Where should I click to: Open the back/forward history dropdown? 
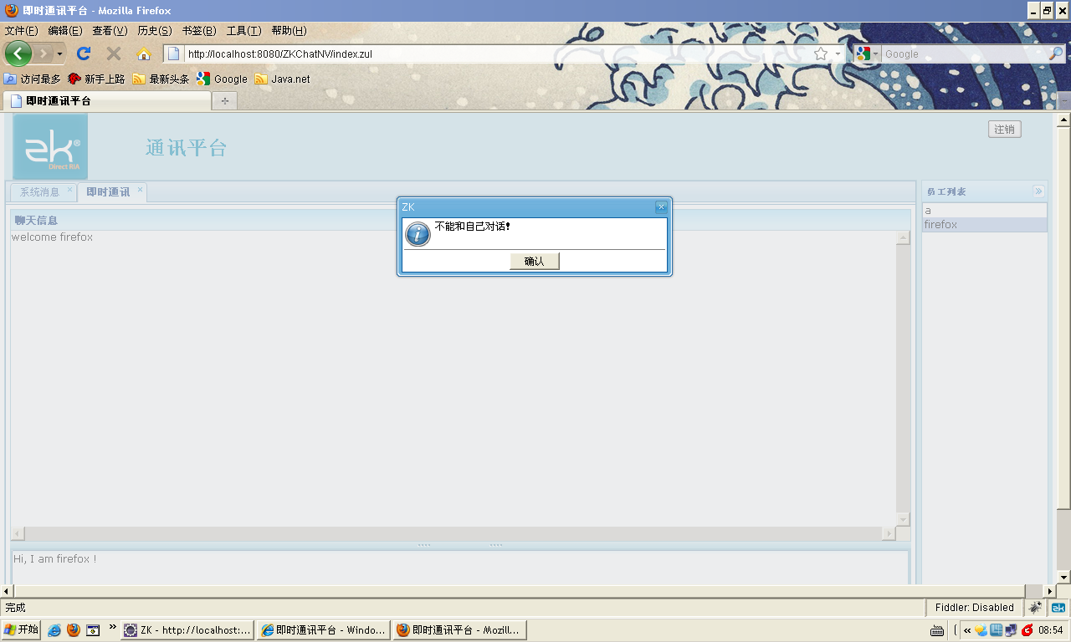click(59, 53)
